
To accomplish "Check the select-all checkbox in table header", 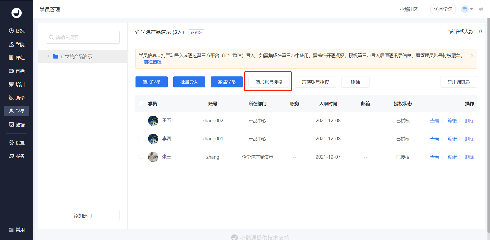I will point(141,103).
